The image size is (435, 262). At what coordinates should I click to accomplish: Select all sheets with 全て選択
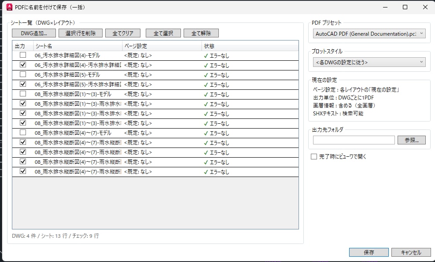pos(163,33)
